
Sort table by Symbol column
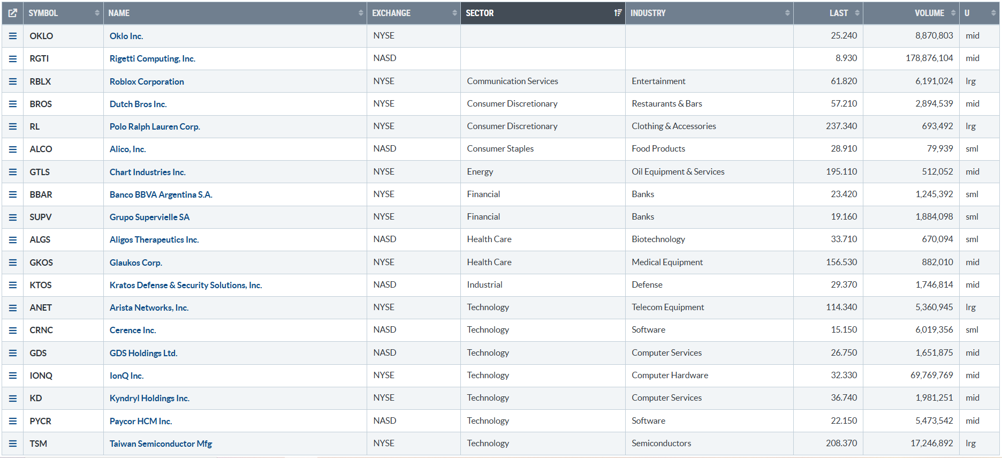coord(43,13)
